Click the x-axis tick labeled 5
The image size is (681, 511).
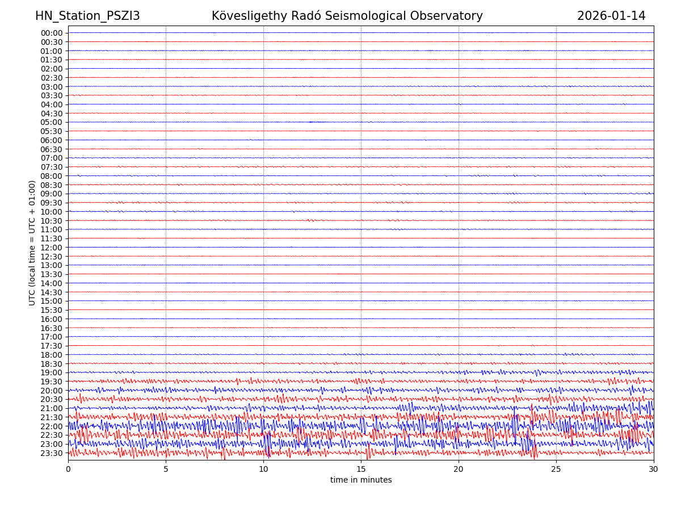[x=166, y=469]
